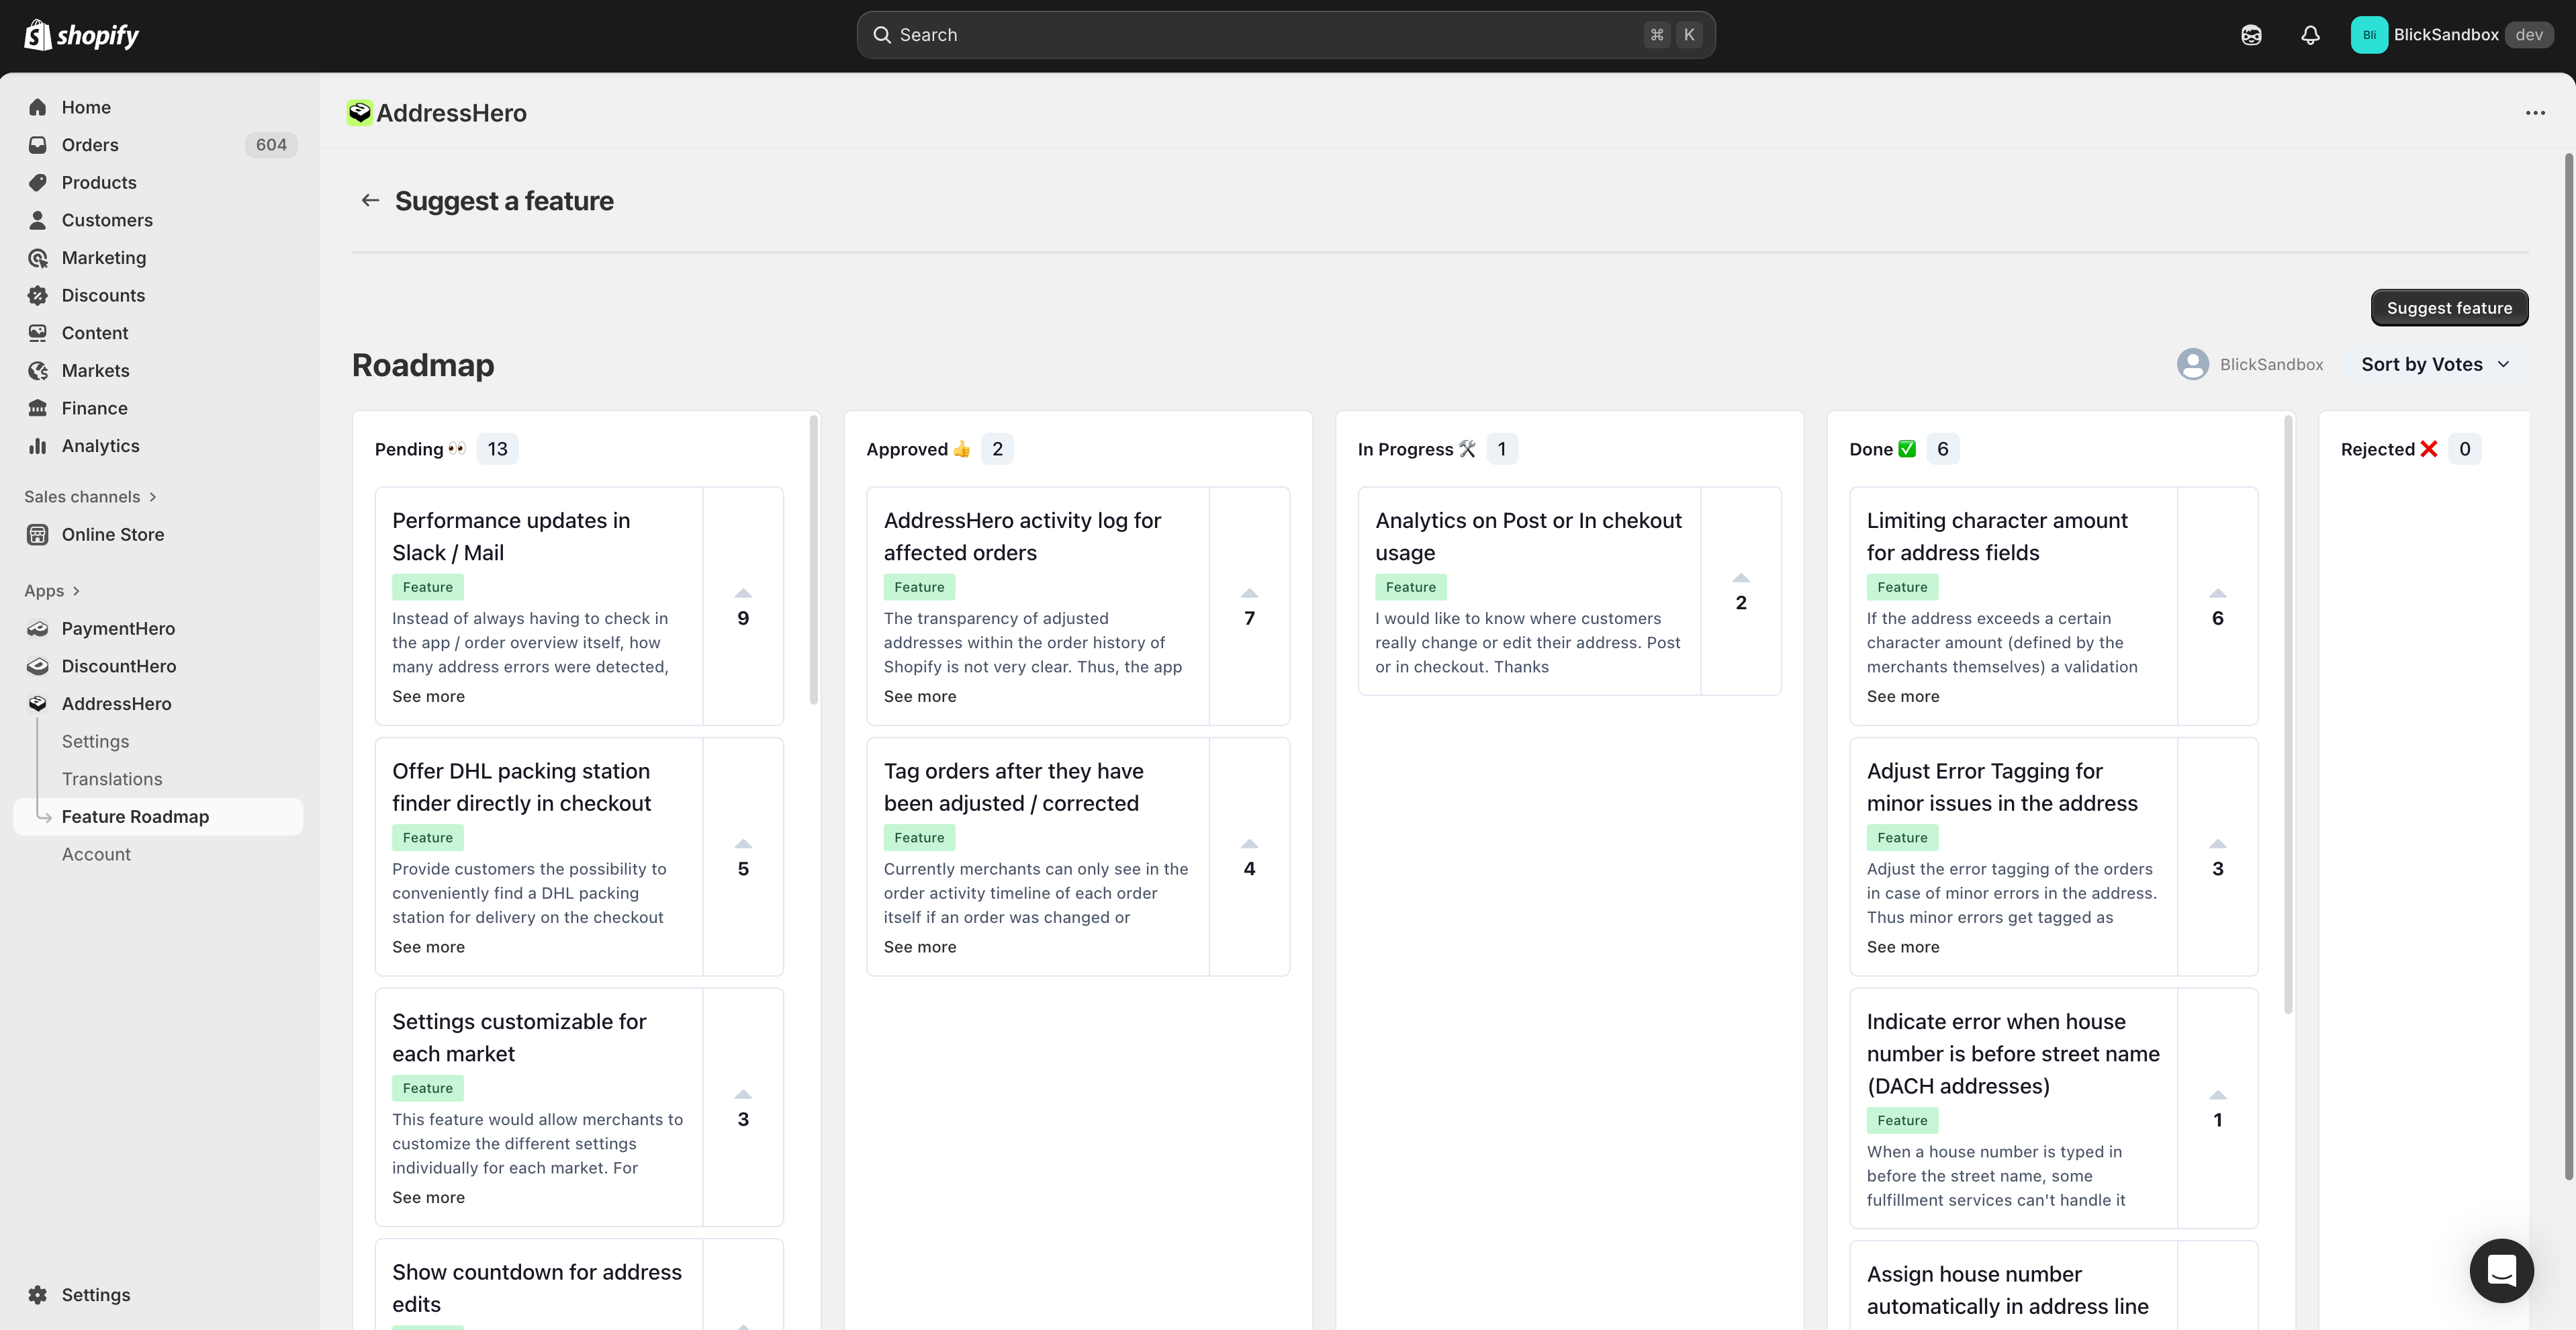Click the Marketing target icon
The height and width of the screenshot is (1330, 2576).
[x=38, y=258]
